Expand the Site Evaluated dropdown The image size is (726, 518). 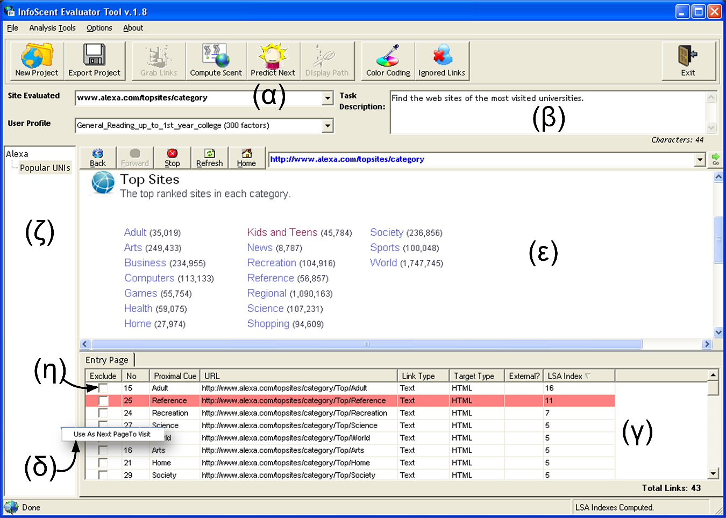tap(328, 98)
